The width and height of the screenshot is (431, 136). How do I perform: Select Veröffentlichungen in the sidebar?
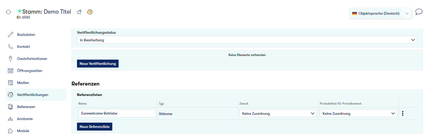click(x=36, y=95)
